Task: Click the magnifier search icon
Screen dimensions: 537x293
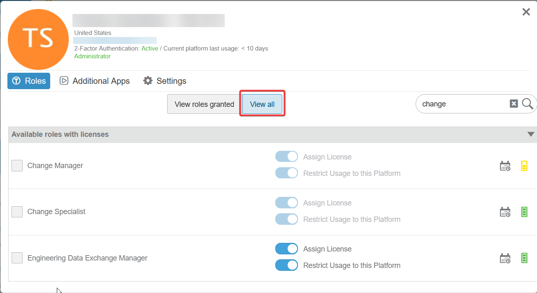Action: coord(528,104)
